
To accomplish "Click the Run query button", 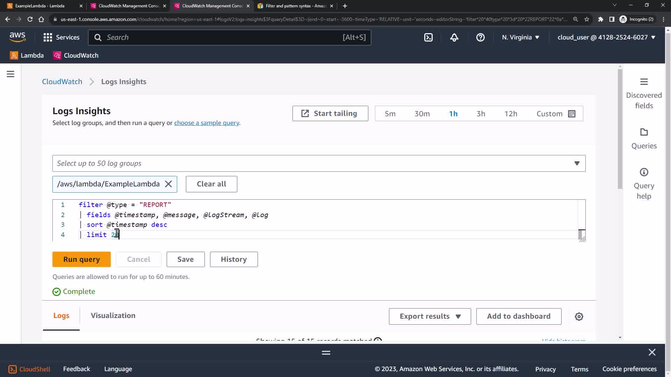I will tap(81, 259).
